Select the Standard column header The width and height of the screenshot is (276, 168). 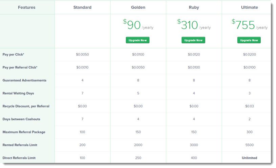(x=82, y=7)
